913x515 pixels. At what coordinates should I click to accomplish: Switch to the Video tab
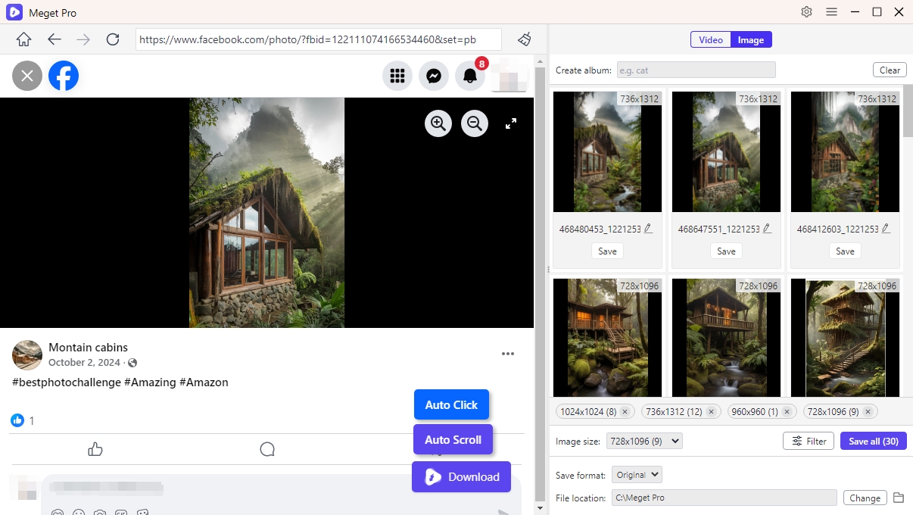coord(711,40)
